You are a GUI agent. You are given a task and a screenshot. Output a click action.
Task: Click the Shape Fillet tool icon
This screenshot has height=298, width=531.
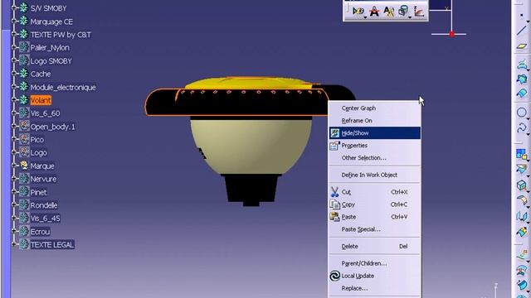click(522, 200)
